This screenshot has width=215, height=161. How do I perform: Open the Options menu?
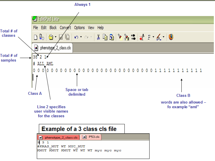(79, 28)
